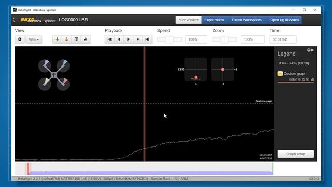The width and height of the screenshot is (332, 187).
Task: Maximize the Blackbox Explorer window
Action: pos(305,10)
